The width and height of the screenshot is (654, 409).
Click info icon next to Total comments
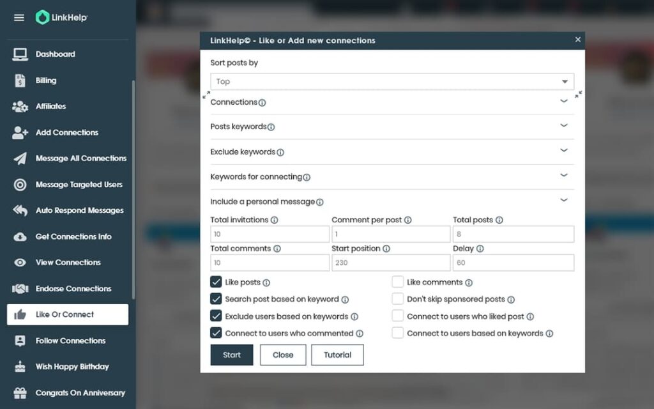pos(277,249)
